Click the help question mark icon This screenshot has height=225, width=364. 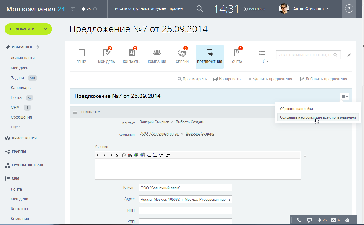[x=349, y=9]
